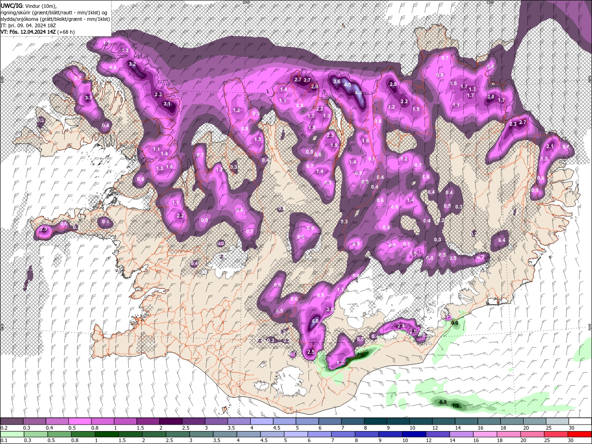Click the 'rigning/skúrir' legend description line
This screenshot has width=592, height=444.
tap(55, 12)
